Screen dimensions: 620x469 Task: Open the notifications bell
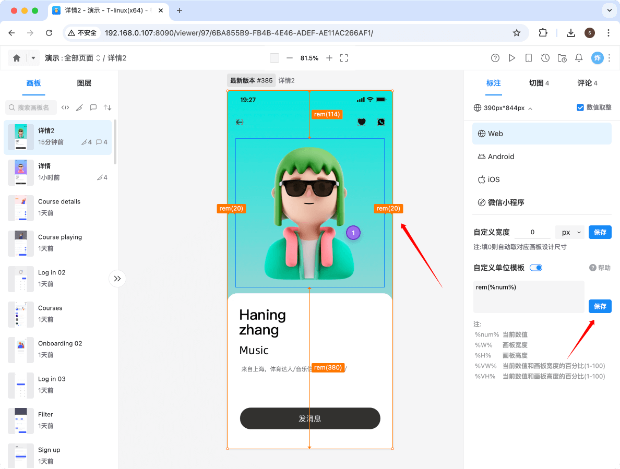click(579, 58)
